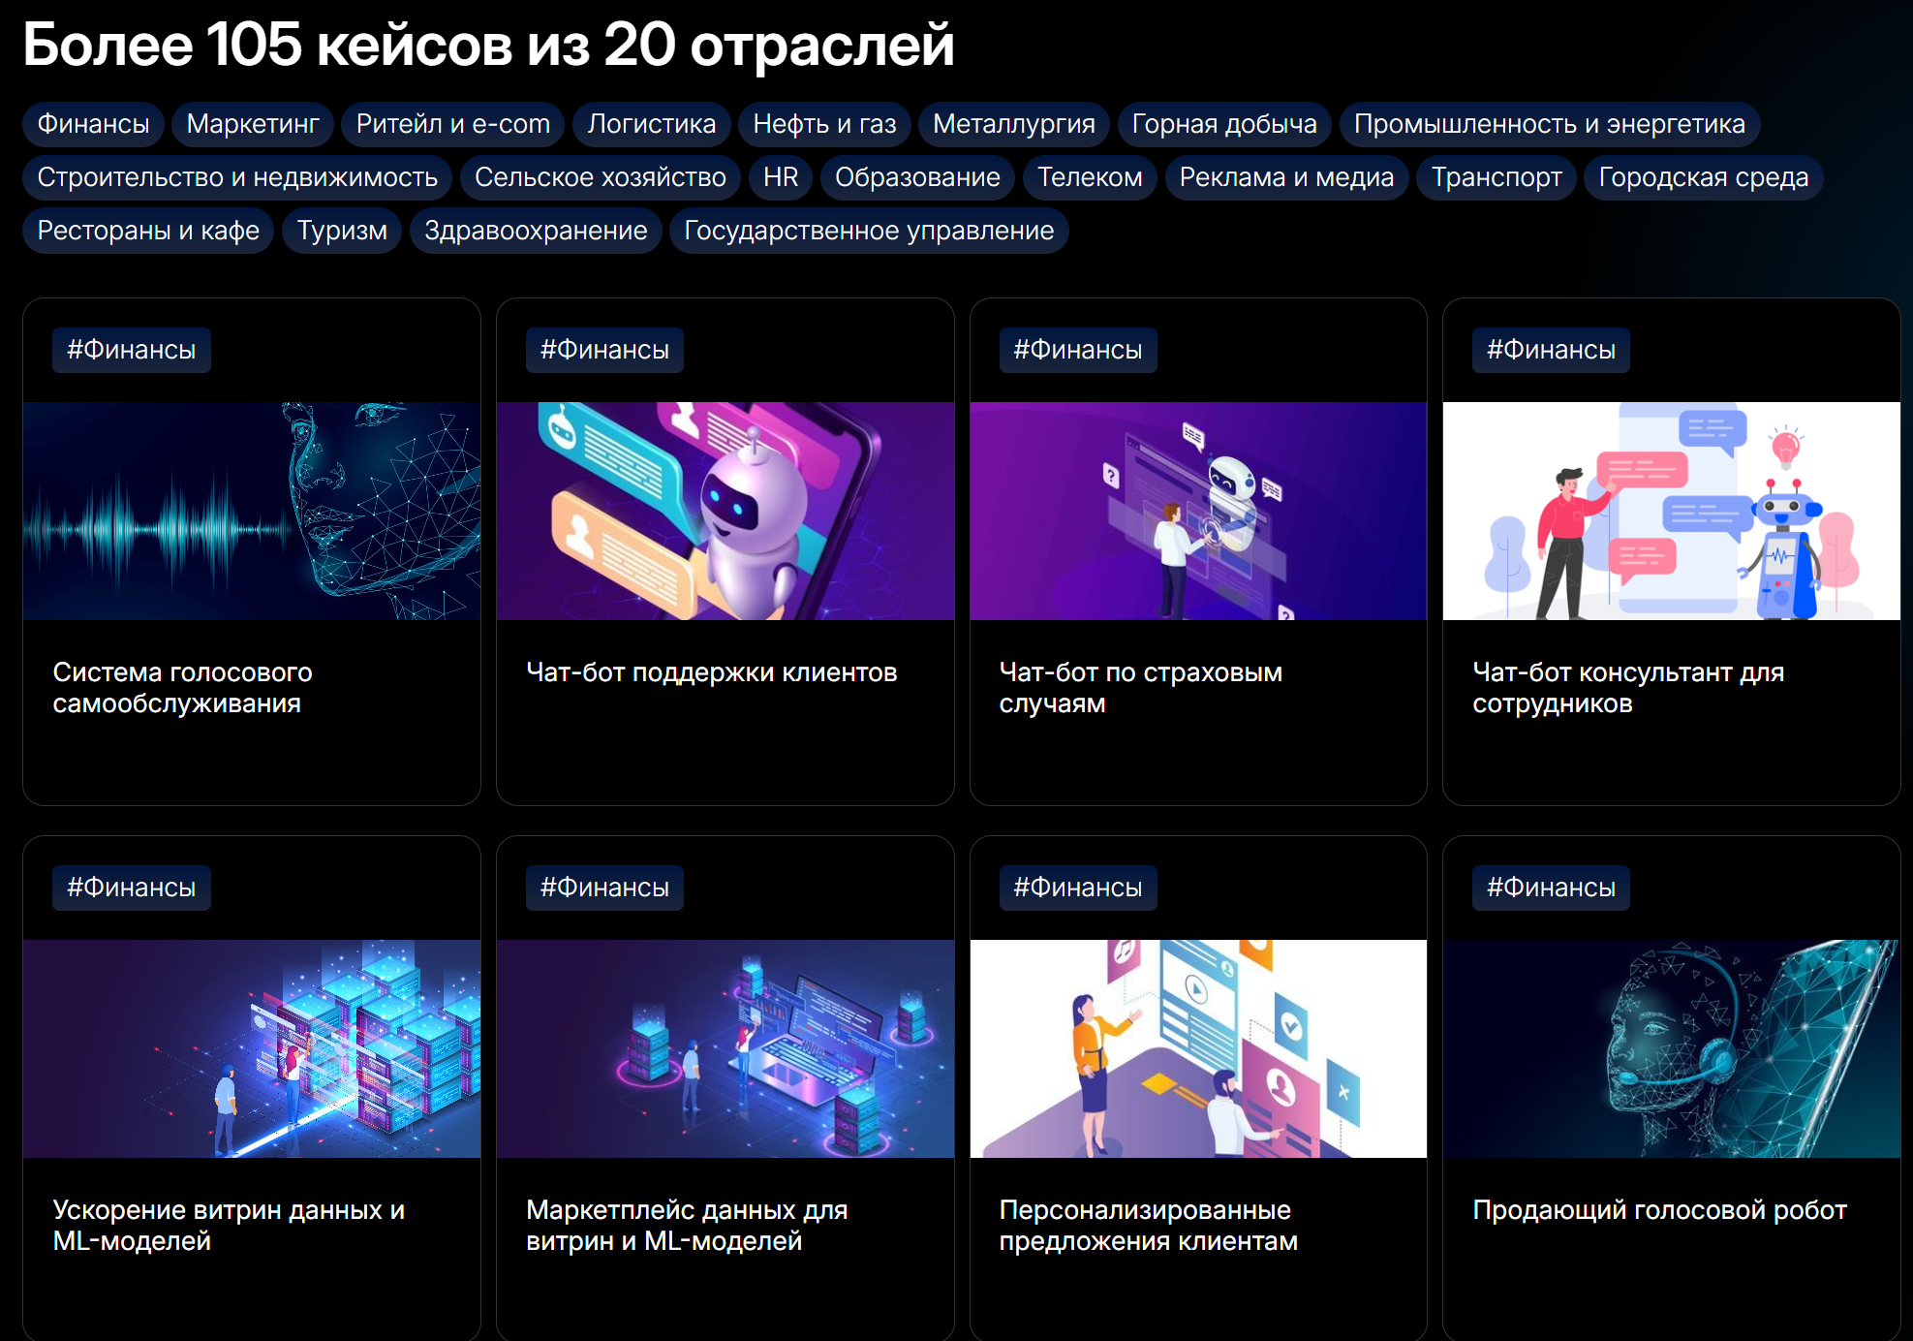Select Реклама и медиа filter

coord(1286,177)
